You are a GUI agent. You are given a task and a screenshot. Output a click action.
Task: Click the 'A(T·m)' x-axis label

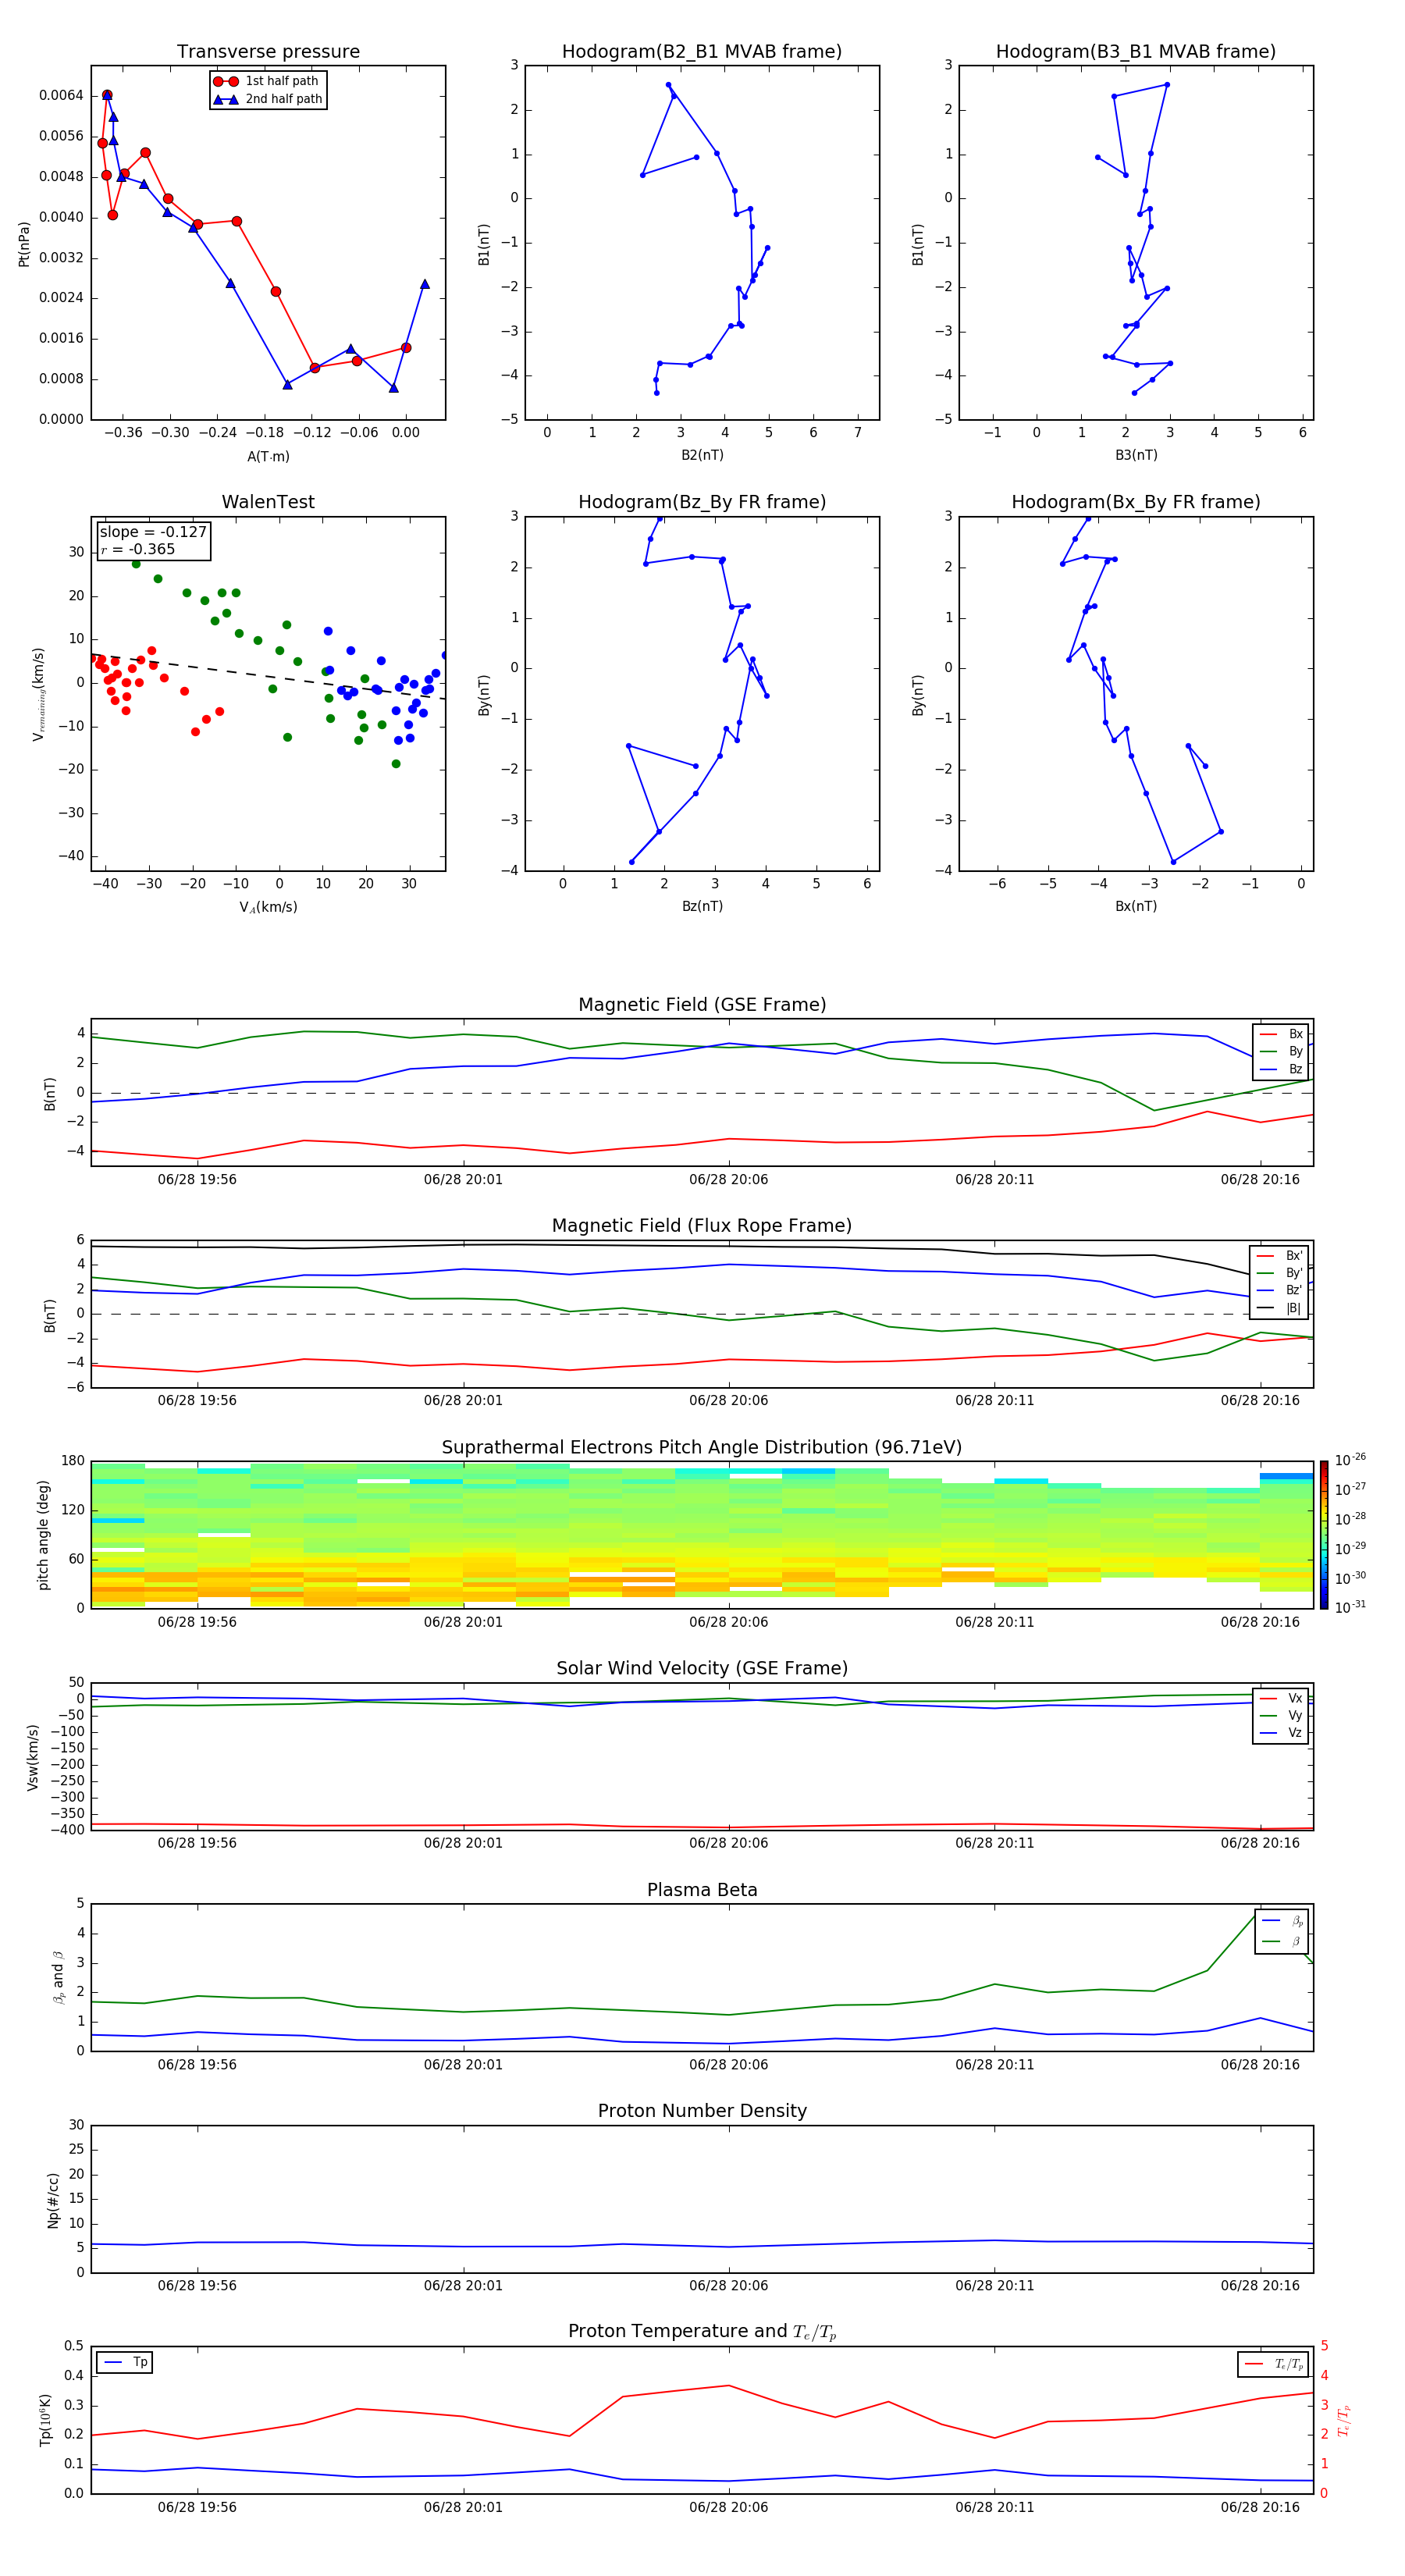[x=268, y=456]
